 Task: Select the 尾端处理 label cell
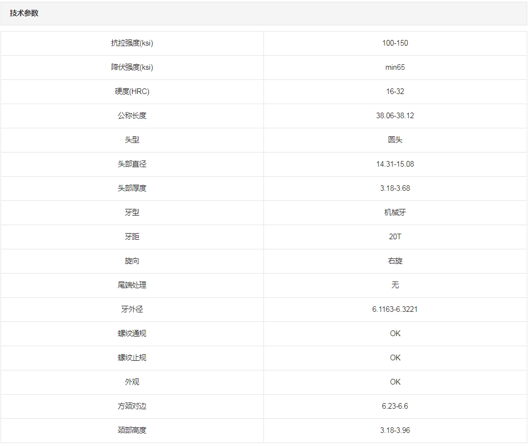click(132, 285)
